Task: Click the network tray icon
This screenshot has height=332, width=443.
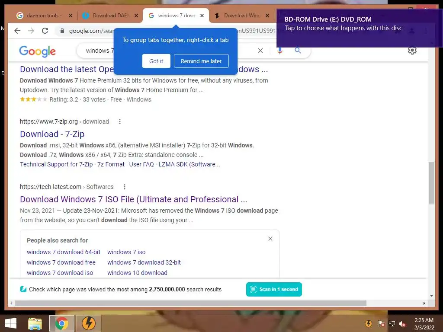Action: point(392,323)
